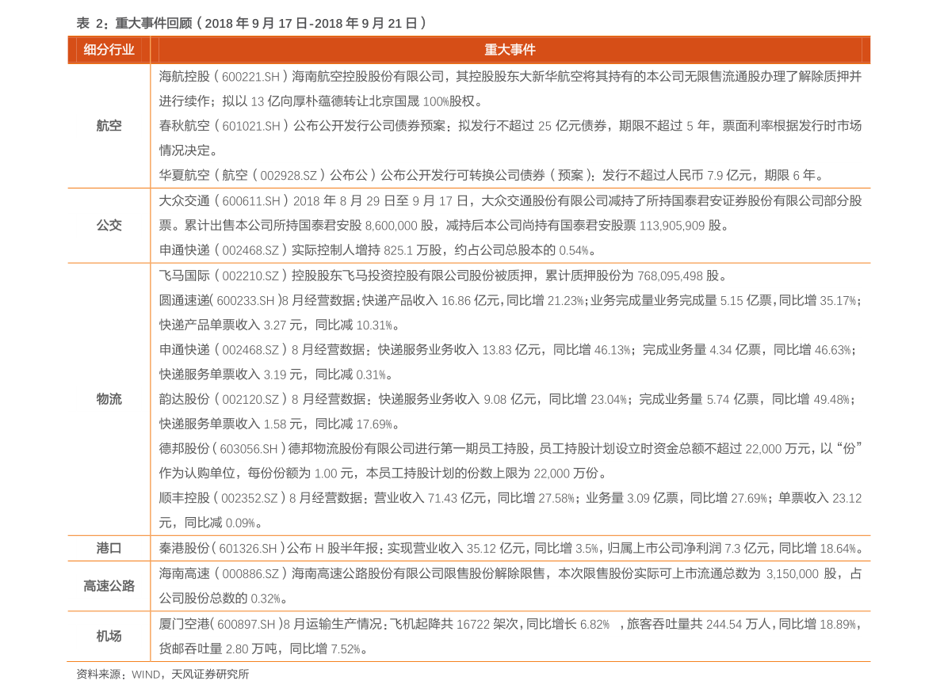Click the line 情况决定。
The image size is (944, 696).
click(x=189, y=150)
